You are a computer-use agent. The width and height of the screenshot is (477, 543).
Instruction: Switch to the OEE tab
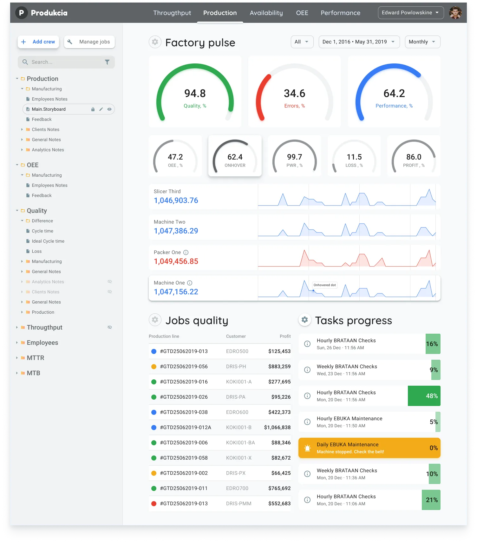[x=302, y=13]
